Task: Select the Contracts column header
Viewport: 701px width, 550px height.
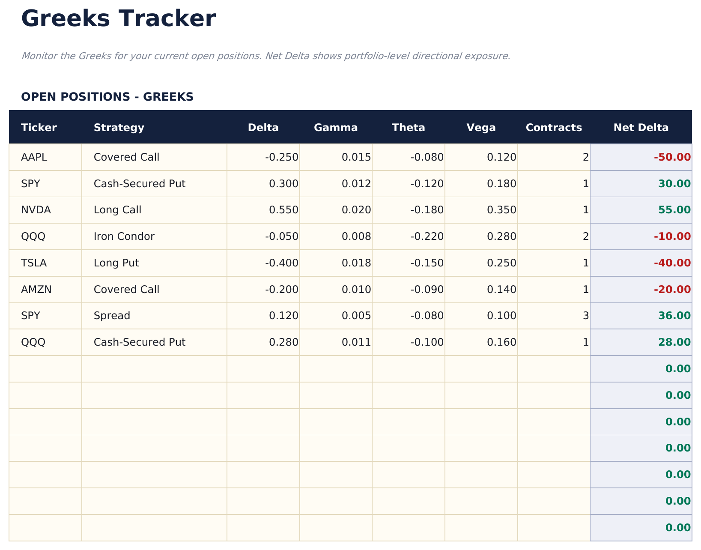Action: coord(554,127)
